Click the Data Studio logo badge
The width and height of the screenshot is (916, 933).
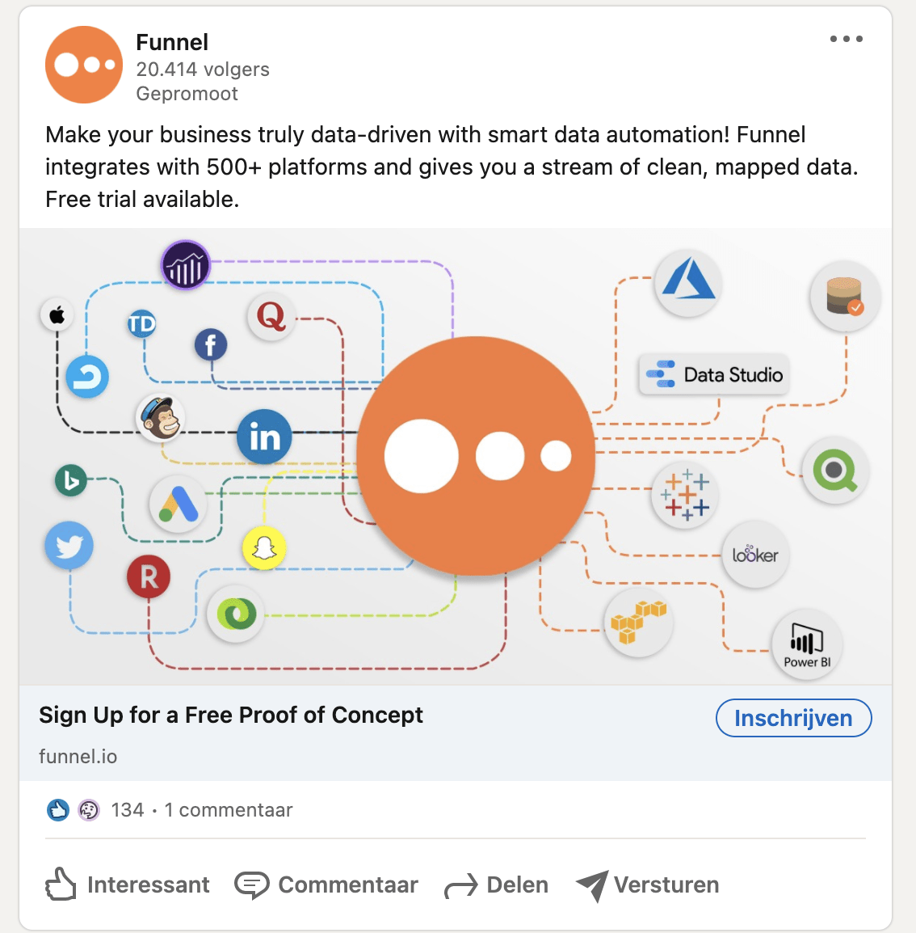pyautogui.click(x=714, y=374)
